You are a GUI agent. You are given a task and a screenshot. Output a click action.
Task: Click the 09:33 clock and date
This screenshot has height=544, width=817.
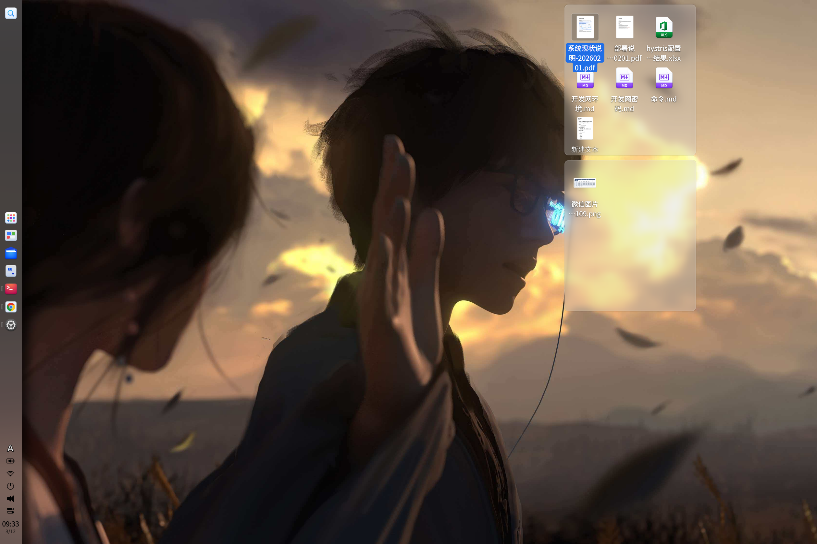[x=10, y=527]
